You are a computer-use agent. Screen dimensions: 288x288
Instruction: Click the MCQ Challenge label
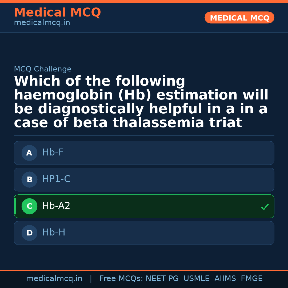coord(43,69)
